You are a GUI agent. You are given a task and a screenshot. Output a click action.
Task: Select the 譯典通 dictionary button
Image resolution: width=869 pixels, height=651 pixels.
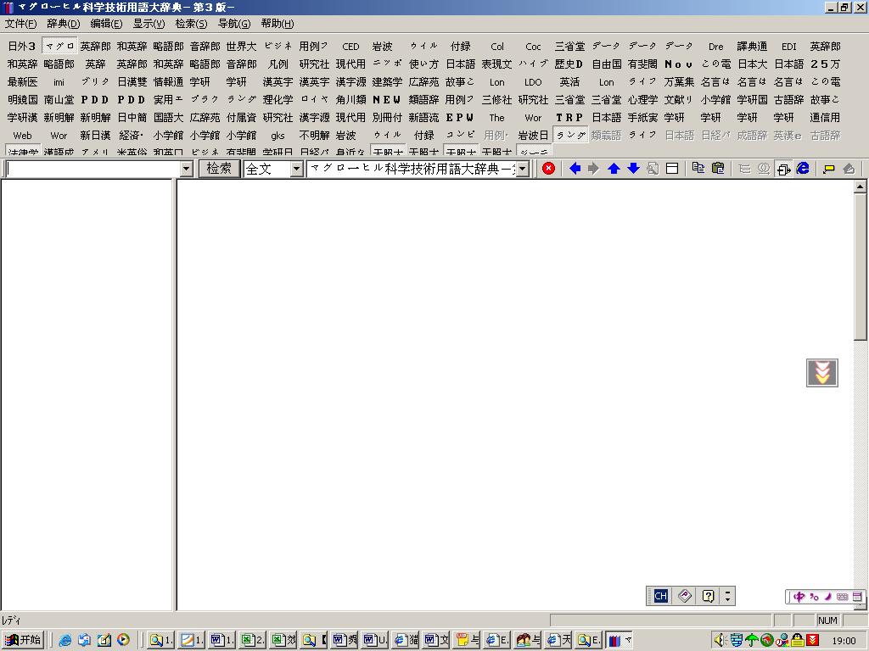(x=752, y=46)
